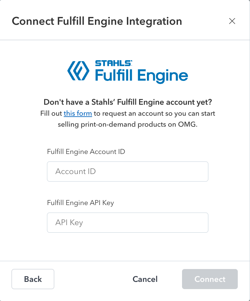The height and width of the screenshot is (301, 250).
Task: Click the "Connect Fulfill Engine Integration" title
Action: pyautogui.click(x=97, y=21)
